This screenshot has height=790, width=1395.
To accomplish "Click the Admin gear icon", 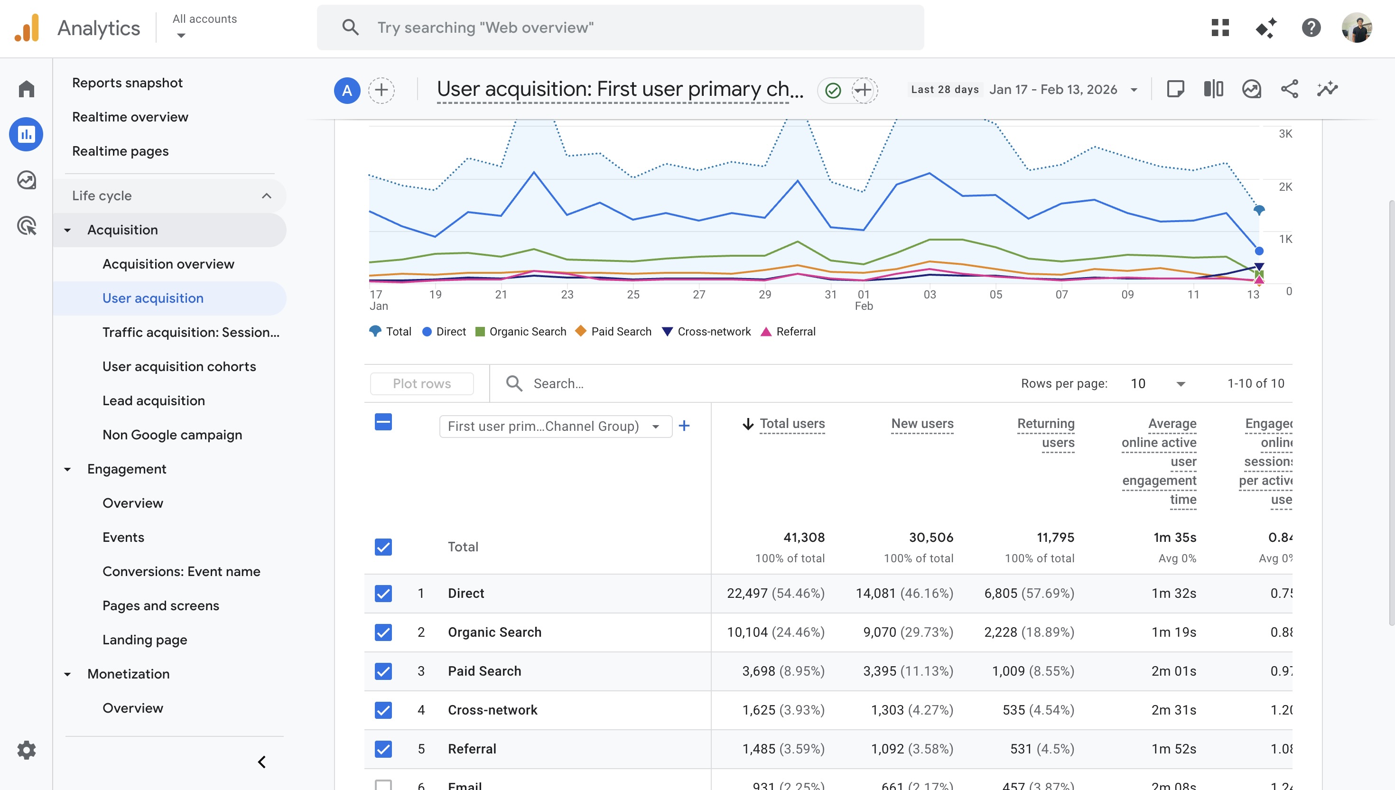I will coord(26,751).
